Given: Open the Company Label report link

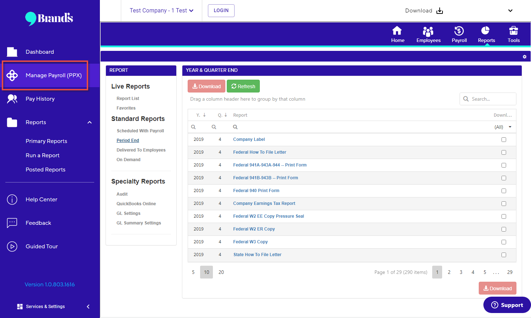Looking at the screenshot, I should 249,139.
